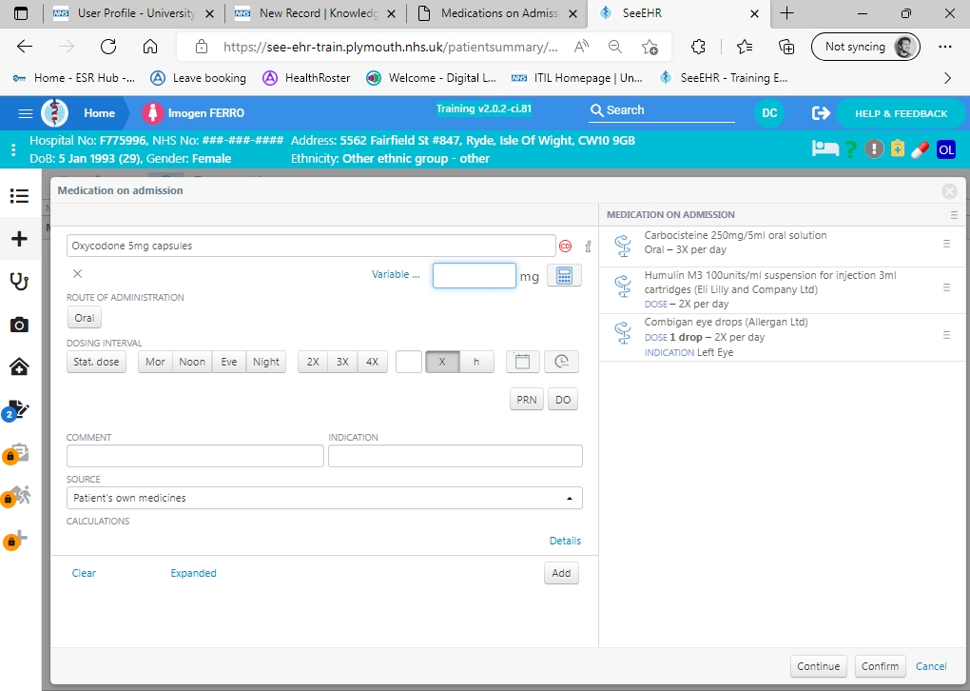Click the yellow clipboard icon
The height and width of the screenshot is (691, 970).
898,148
